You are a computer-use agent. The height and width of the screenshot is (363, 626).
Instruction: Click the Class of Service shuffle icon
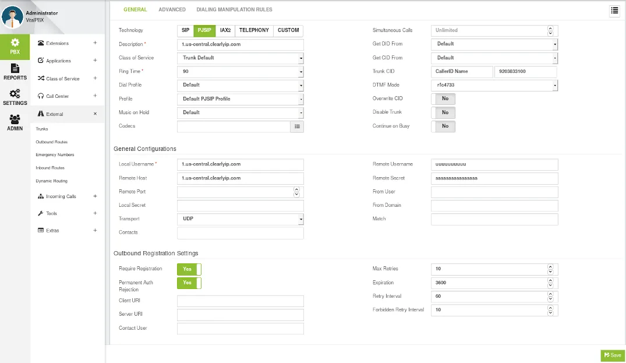coord(41,78)
